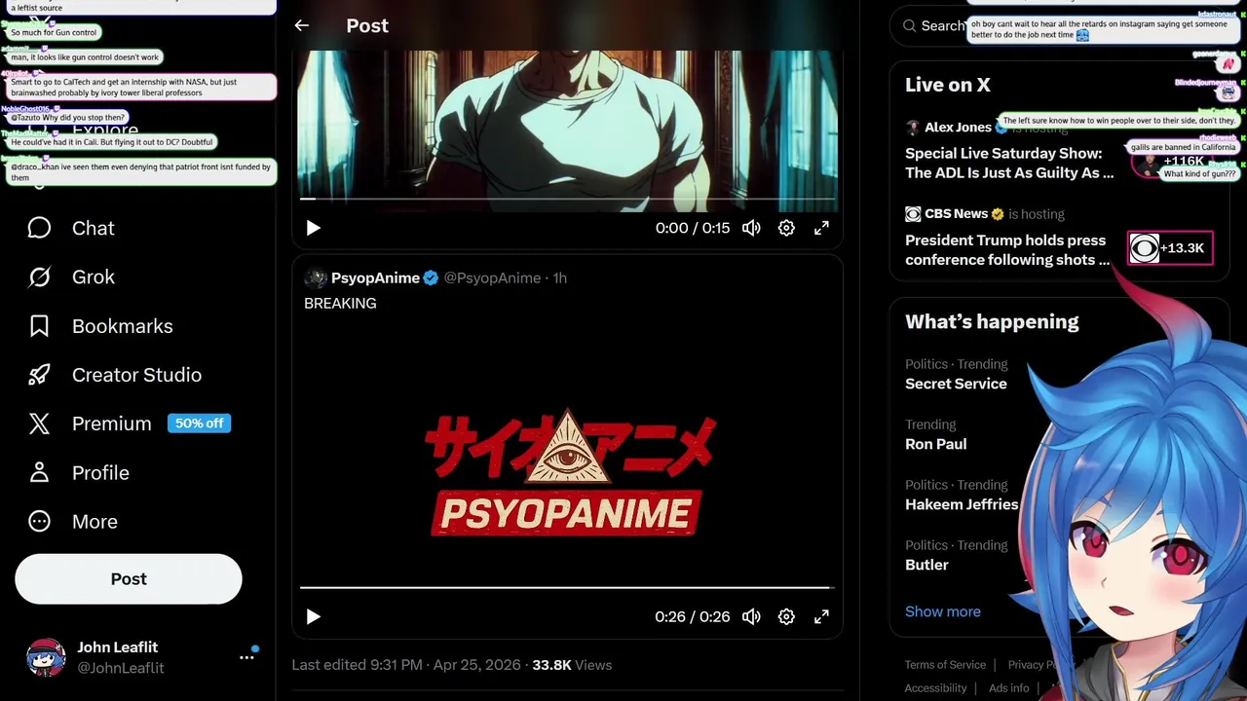Screen dimensions: 1247x701
Task: Click the Bookmarks ribbon icon
Action: point(39,326)
